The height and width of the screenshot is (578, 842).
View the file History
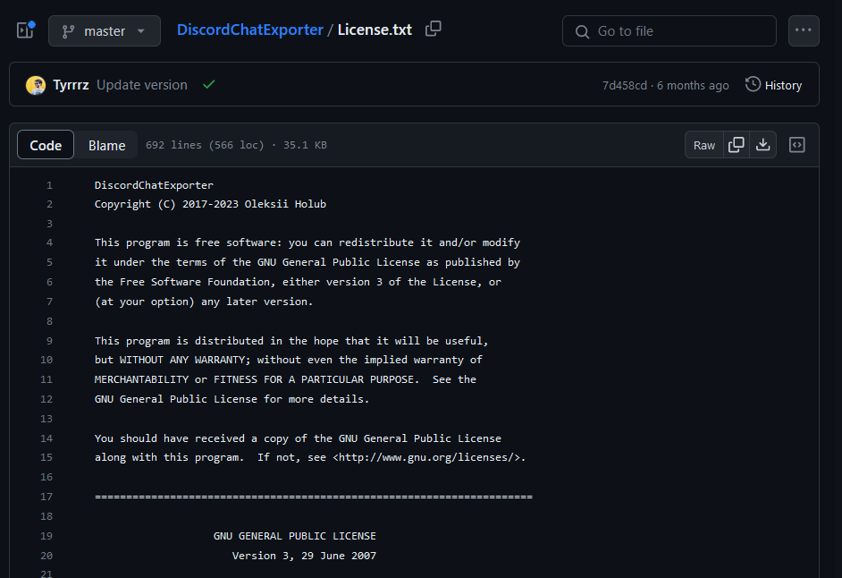(x=773, y=85)
